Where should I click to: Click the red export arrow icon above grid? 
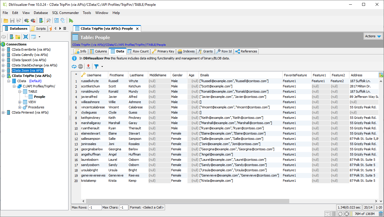pyautogui.click(x=88, y=66)
